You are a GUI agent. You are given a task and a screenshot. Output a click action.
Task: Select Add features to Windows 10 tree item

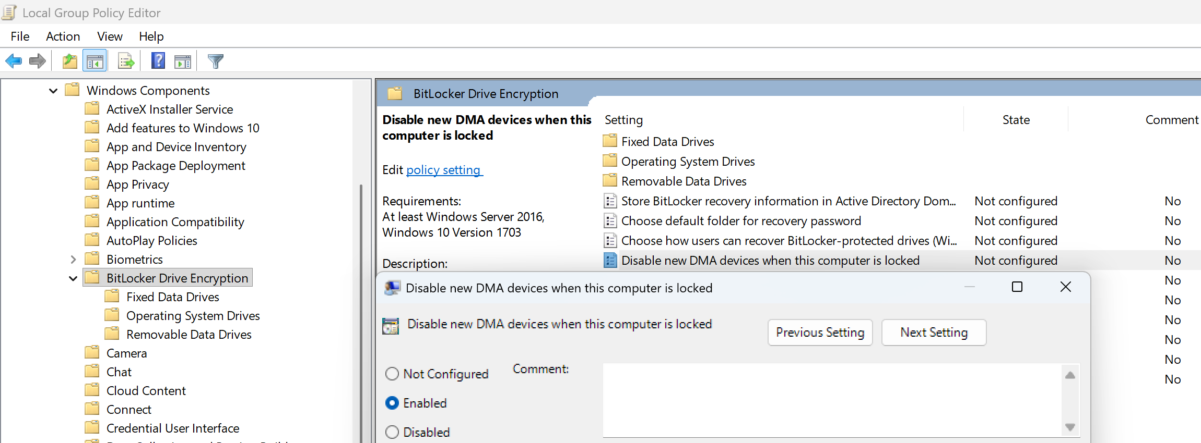(x=183, y=128)
